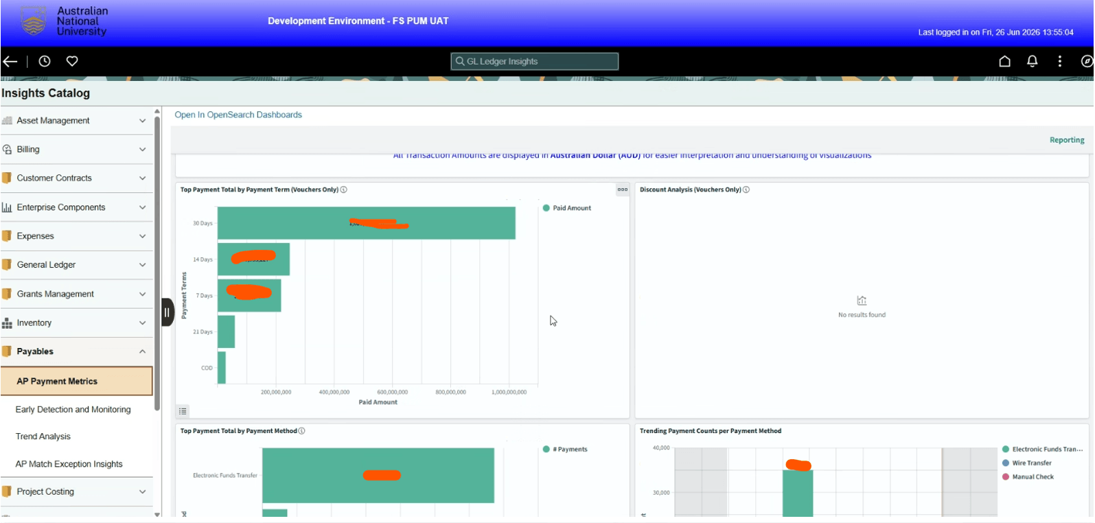The width and height of the screenshot is (1095, 523).
Task: Select AP Payment Metrics
Action: point(76,381)
